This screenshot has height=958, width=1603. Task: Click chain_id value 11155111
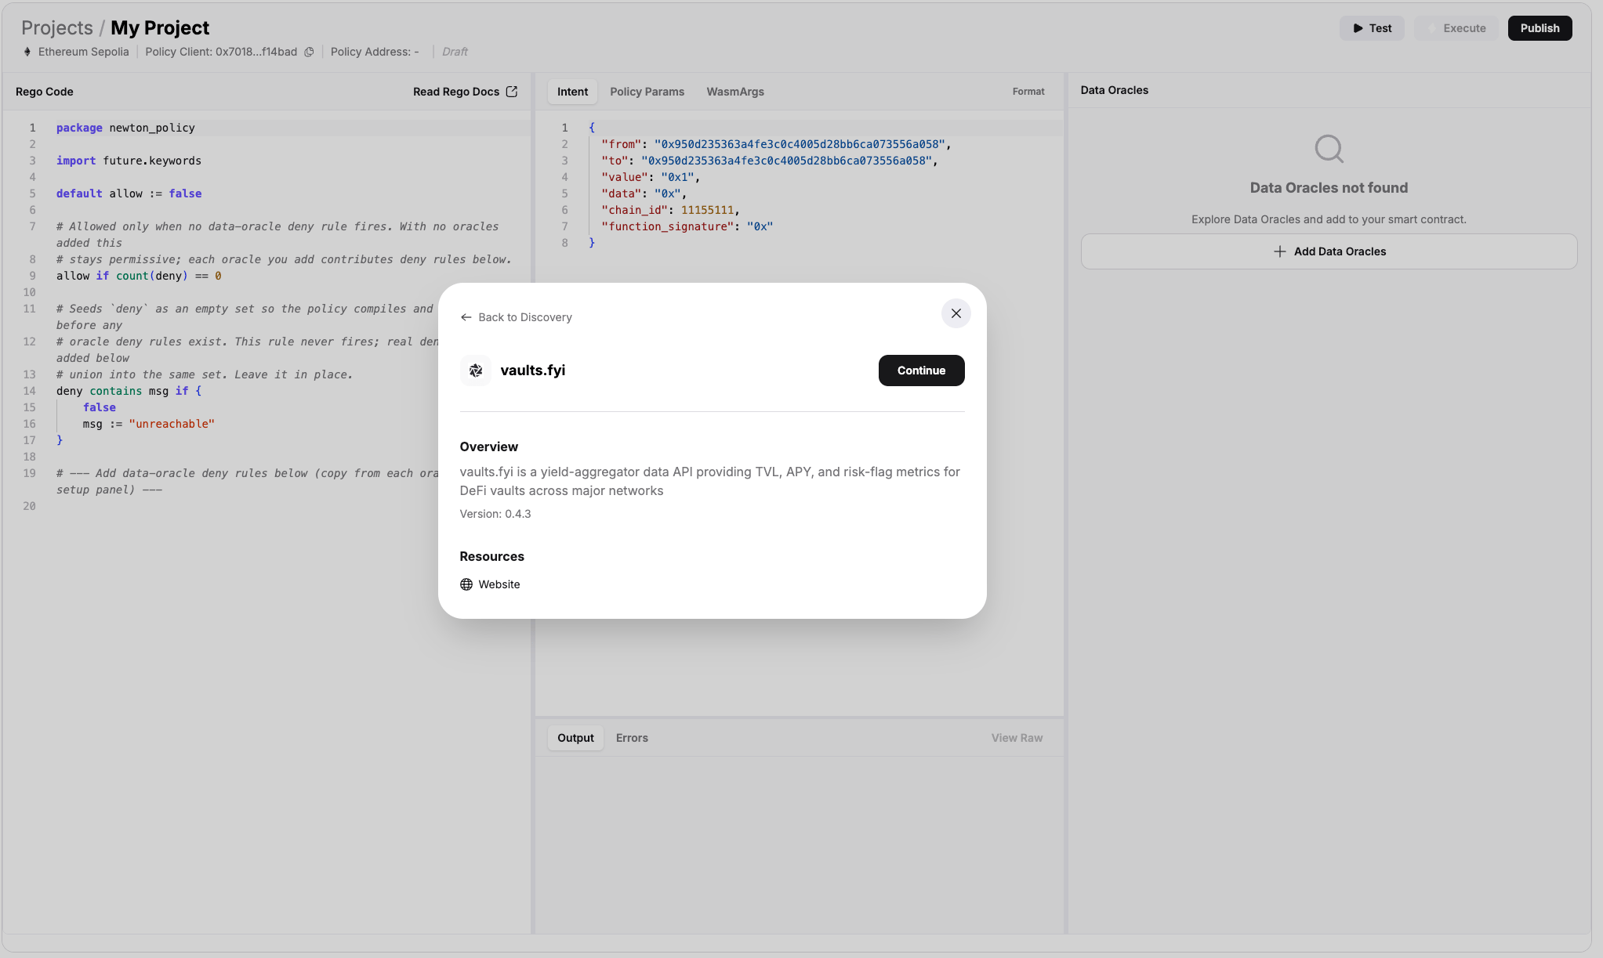707,210
